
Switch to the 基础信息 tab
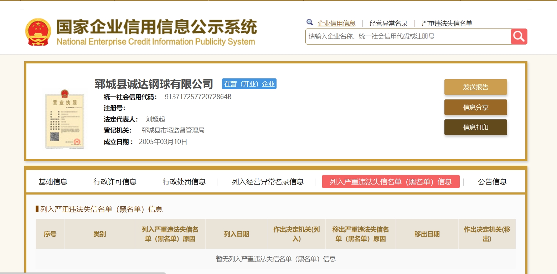click(x=53, y=182)
